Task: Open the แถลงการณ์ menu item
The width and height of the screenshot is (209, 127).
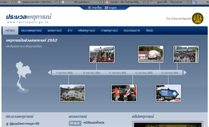Action: pos(55,31)
